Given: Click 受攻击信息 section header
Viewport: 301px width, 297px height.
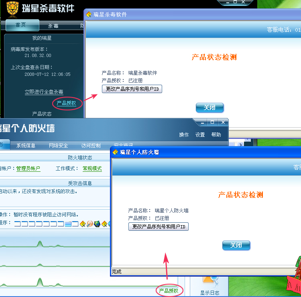Looking at the screenshot, I should 80,183.
